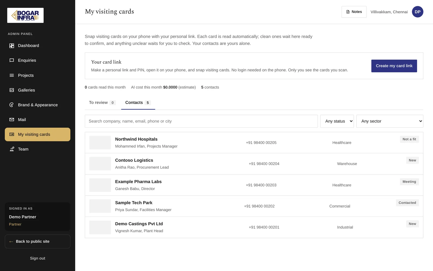
Task: Click the DP user avatar
Action: [x=418, y=12]
